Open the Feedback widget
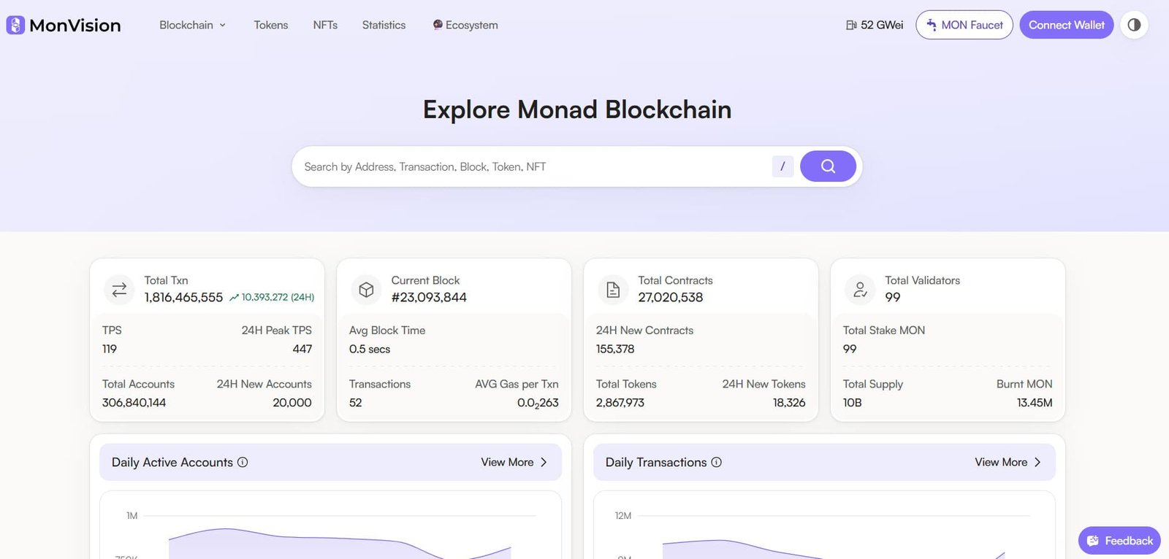The height and width of the screenshot is (559, 1169). (1119, 541)
